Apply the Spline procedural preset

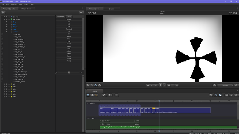[x=69, y=58]
